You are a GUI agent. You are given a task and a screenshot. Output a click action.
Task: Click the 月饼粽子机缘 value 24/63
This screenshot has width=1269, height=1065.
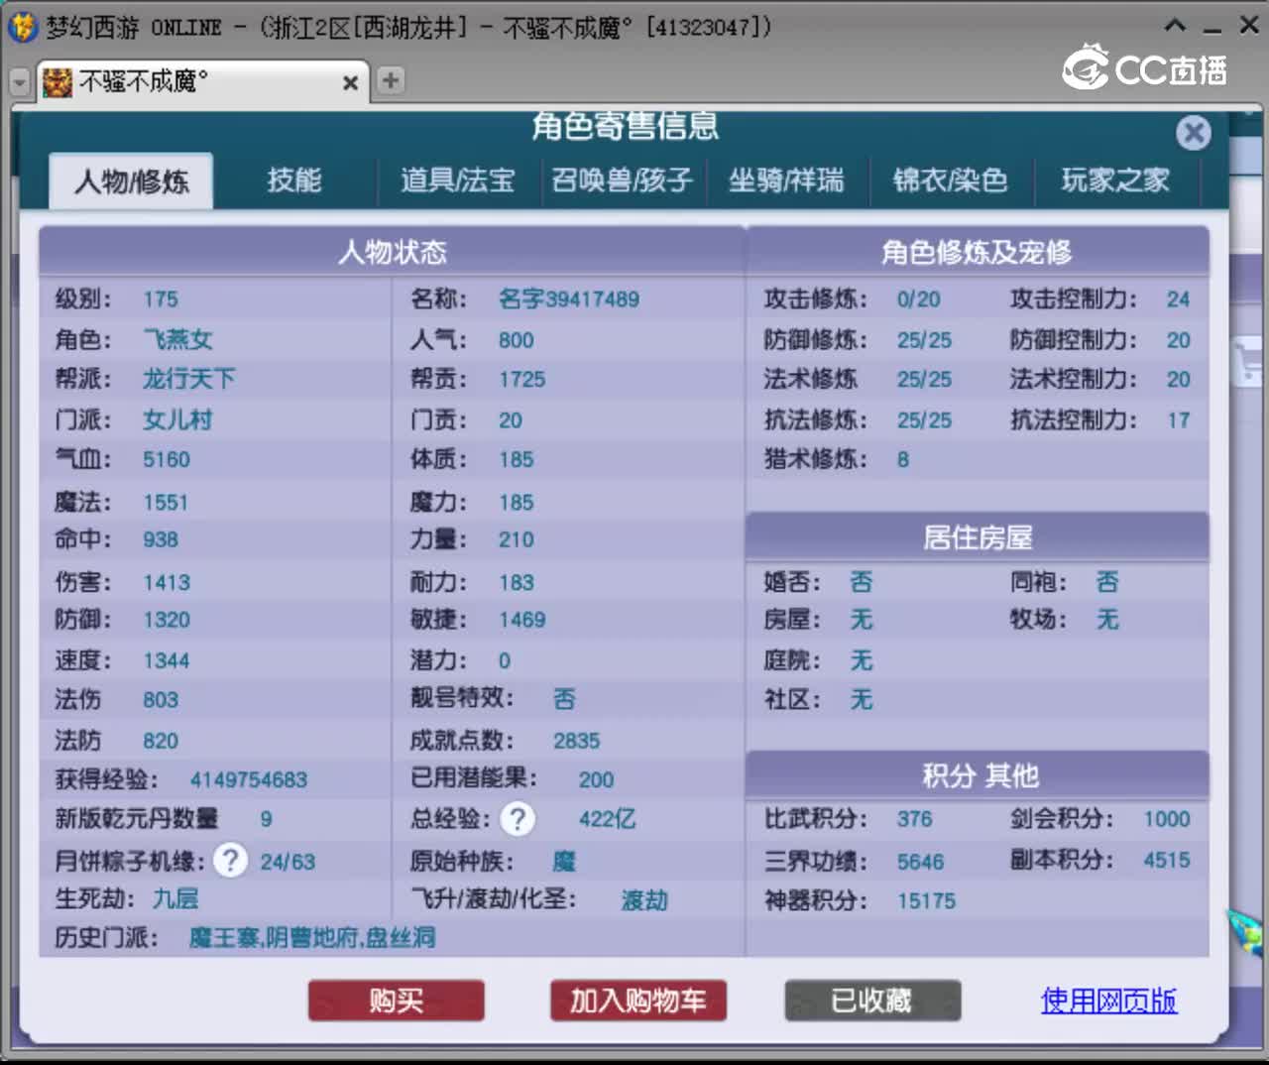(x=288, y=862)
